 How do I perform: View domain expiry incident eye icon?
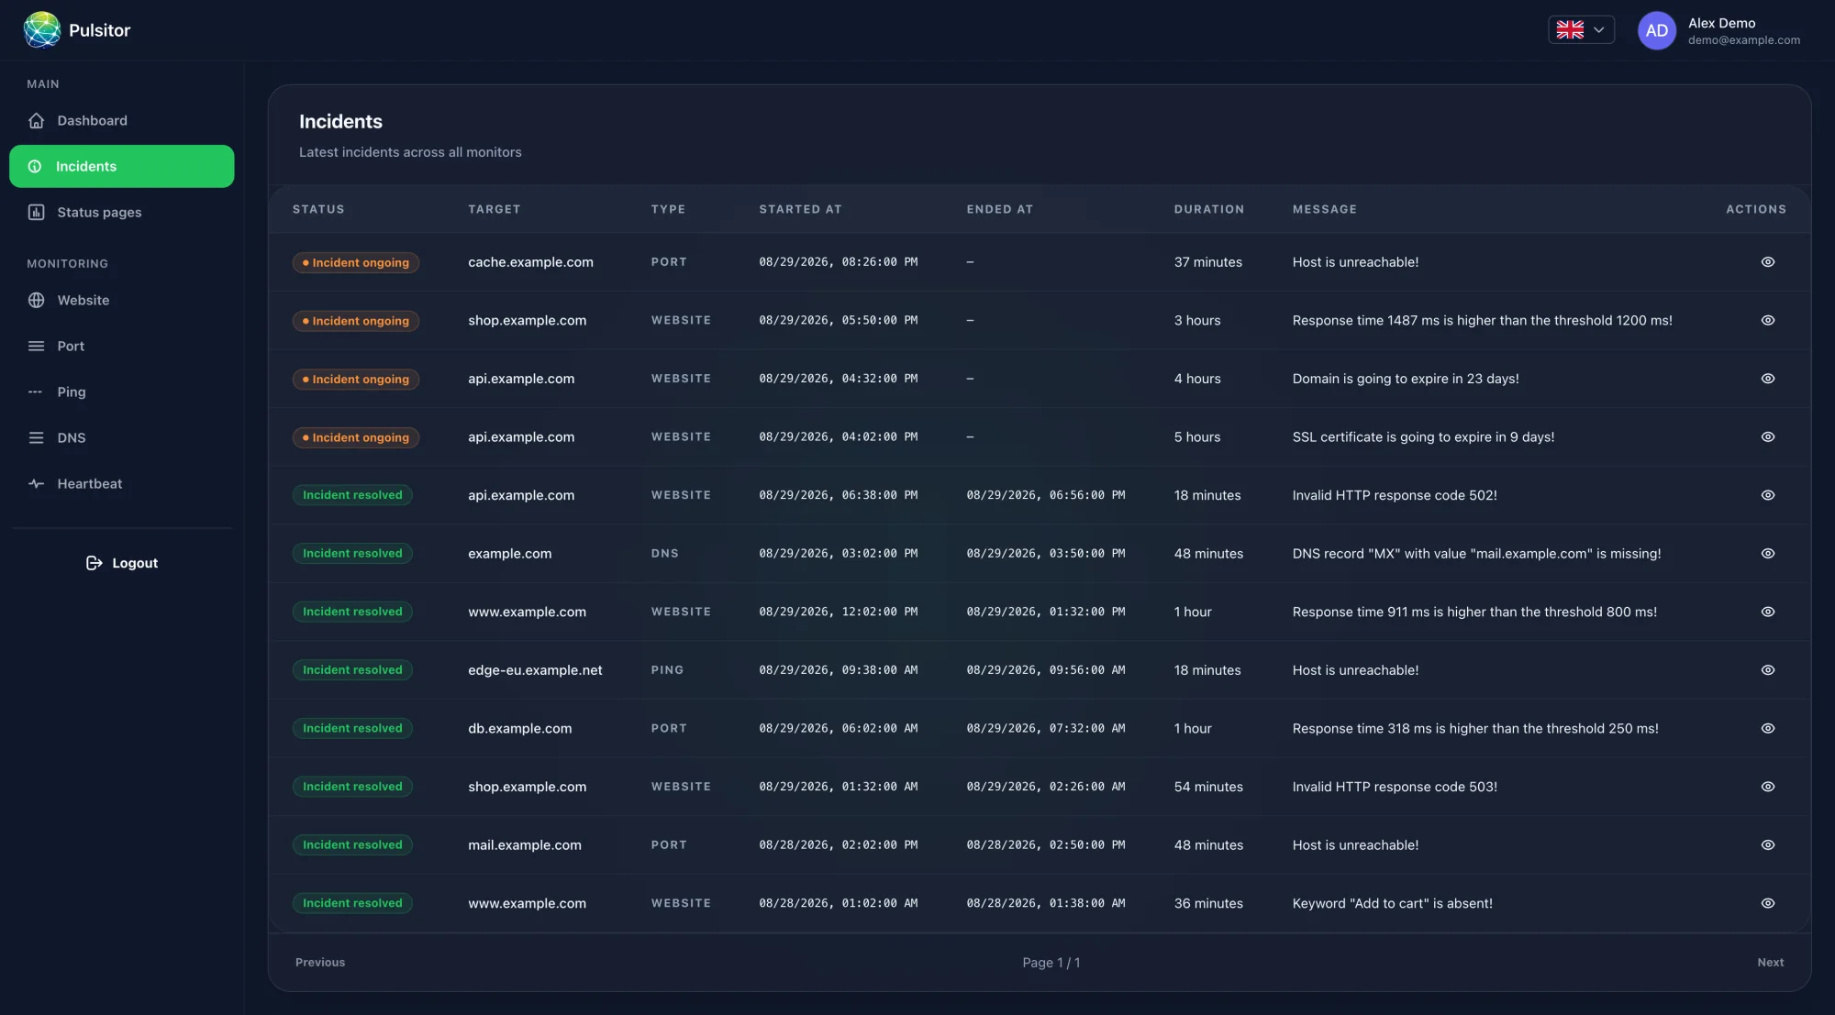(1768, 379)
